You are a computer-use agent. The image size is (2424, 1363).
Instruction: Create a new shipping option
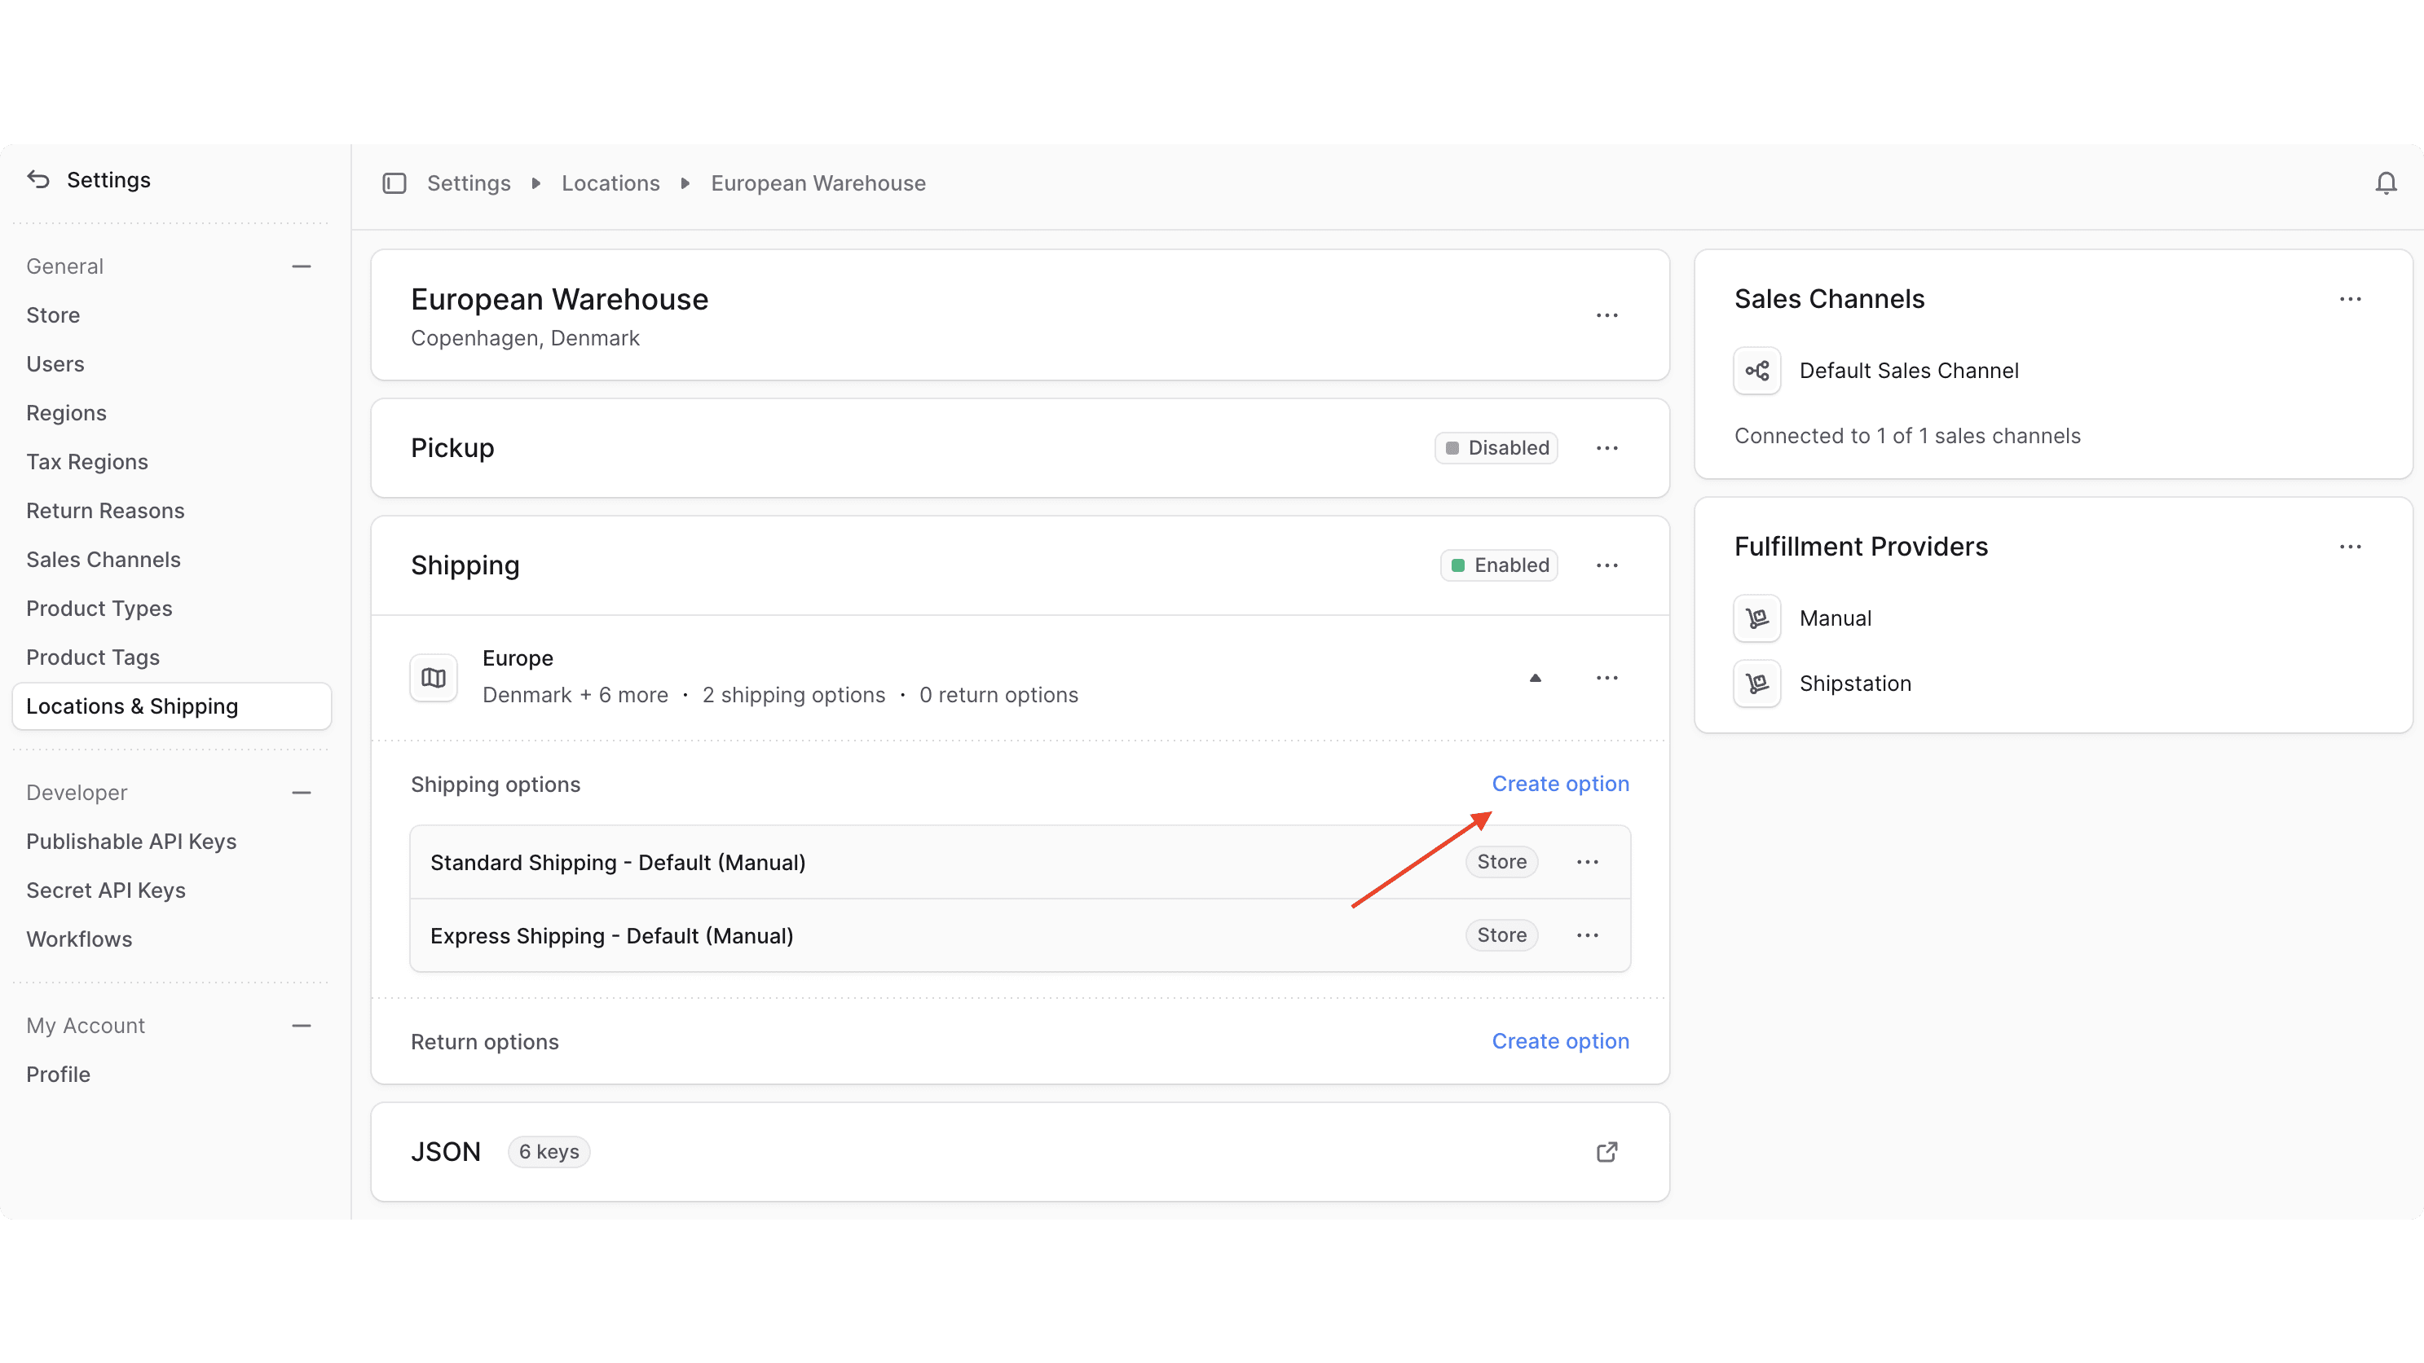[x=1560, y=784]
